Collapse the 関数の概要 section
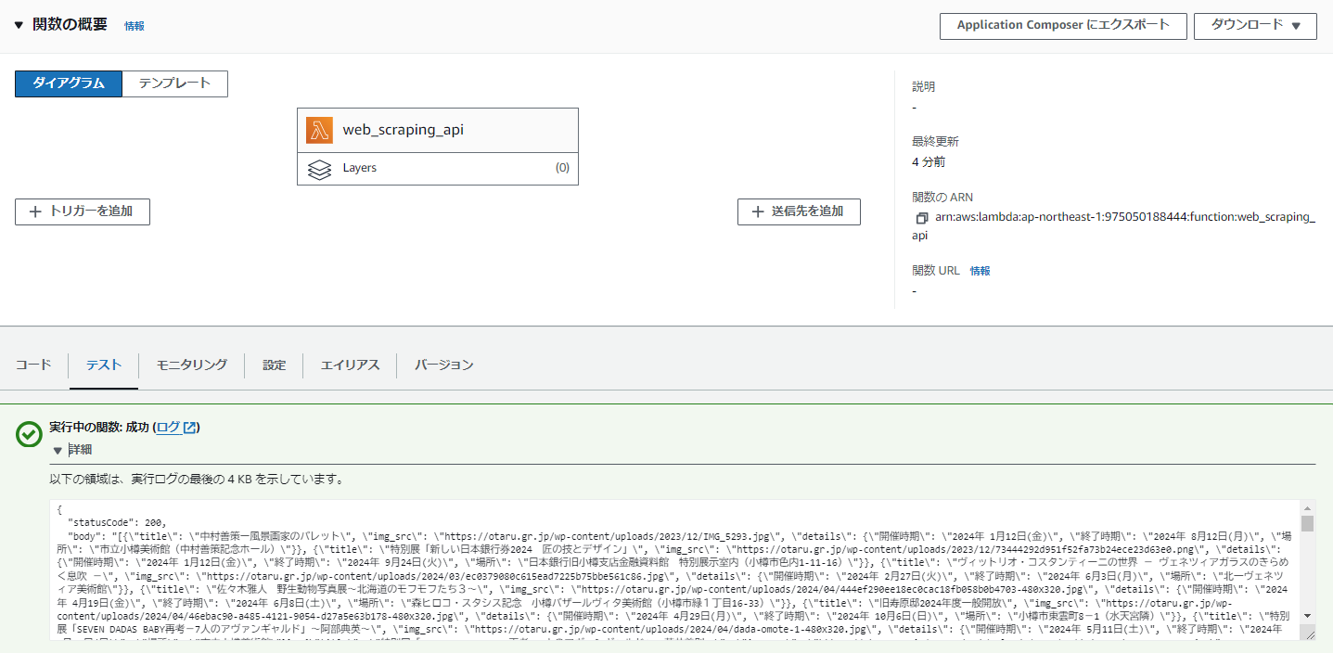Image resolution: width=1333 pixels, height=653 pixels. 19,25
